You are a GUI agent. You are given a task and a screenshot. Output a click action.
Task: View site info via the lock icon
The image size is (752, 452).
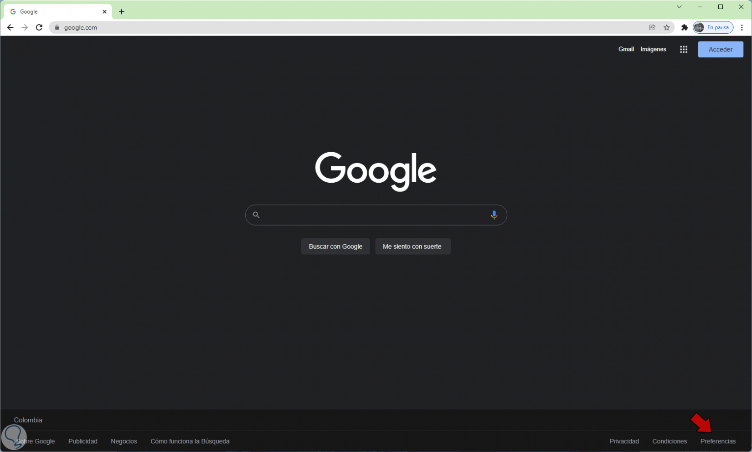(57, 27)
